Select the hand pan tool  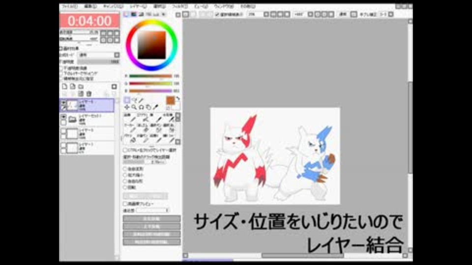(148, 107)
